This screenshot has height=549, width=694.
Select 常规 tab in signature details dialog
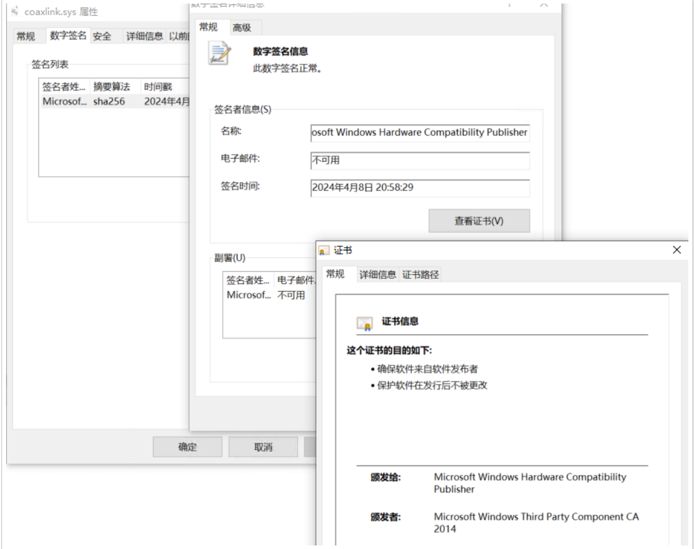[x=208, y=27]
